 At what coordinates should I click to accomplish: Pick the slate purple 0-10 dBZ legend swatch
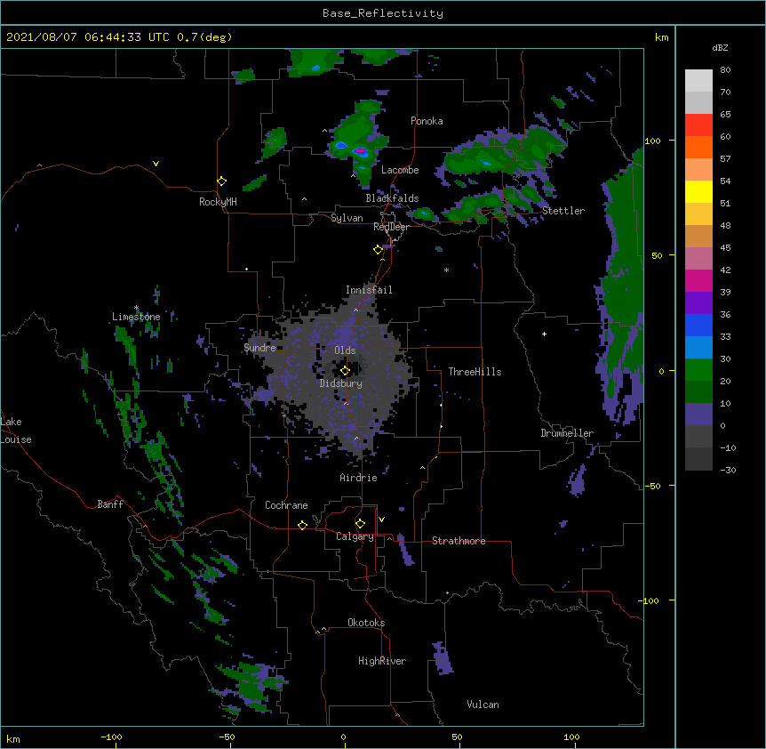pos(698,415)
